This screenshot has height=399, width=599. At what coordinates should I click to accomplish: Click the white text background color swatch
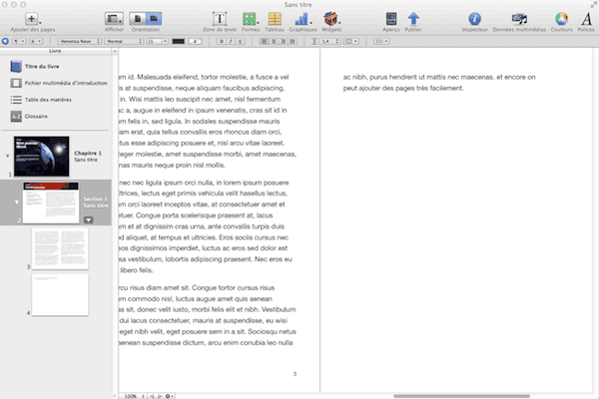196,41
